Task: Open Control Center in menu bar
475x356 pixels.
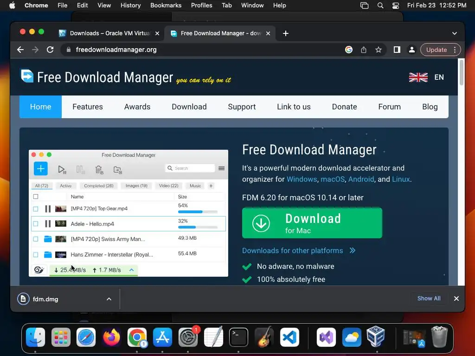Action: [396, 6]
